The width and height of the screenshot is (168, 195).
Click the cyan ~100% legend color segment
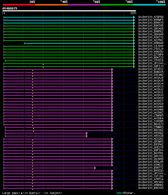tap(149, 5)
